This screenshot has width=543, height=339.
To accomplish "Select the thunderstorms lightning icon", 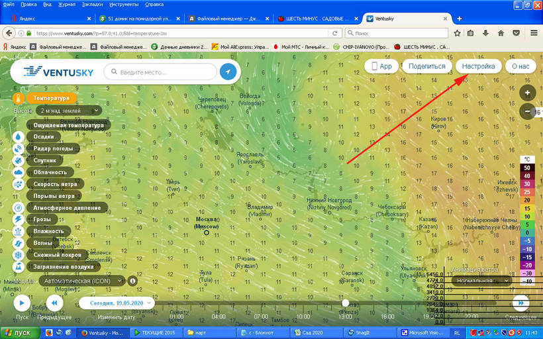I will 19,219.
